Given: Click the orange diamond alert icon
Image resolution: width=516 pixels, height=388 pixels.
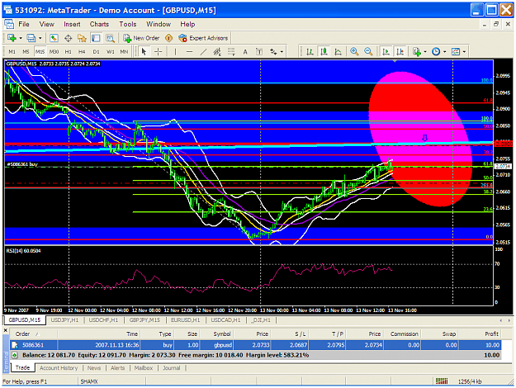Looking at the screenshot, I should click(x=168, y=38).
